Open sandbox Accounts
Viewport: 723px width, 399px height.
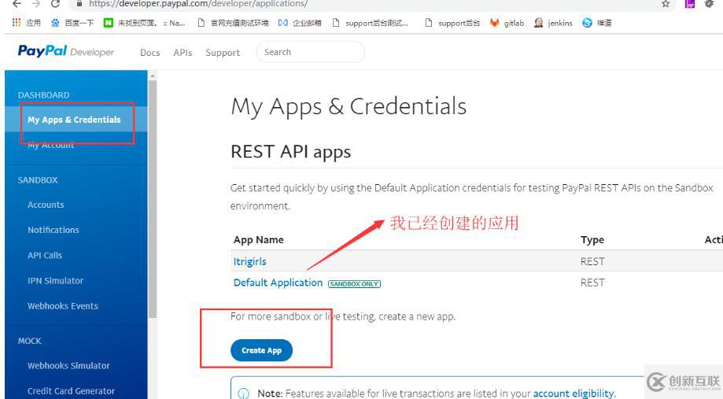[46, 205]
